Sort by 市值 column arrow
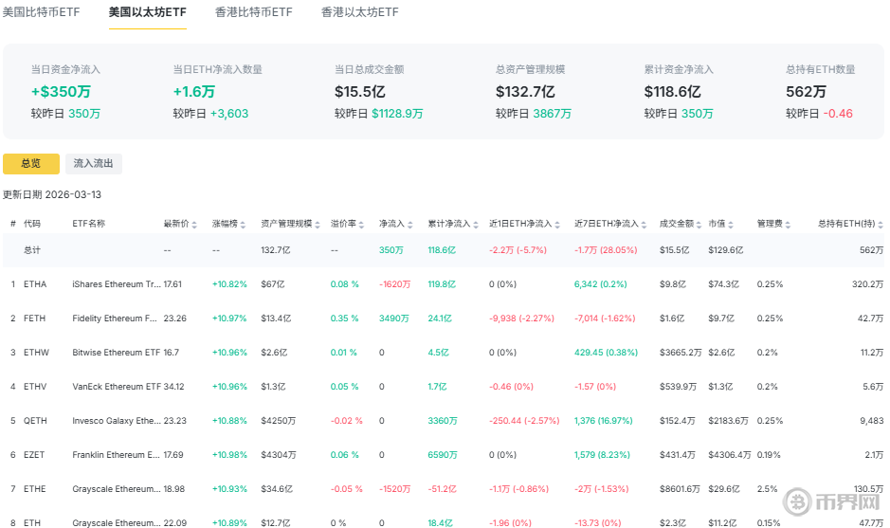 coord(731,225)
